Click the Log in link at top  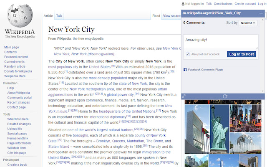click(x=262, y=4)
